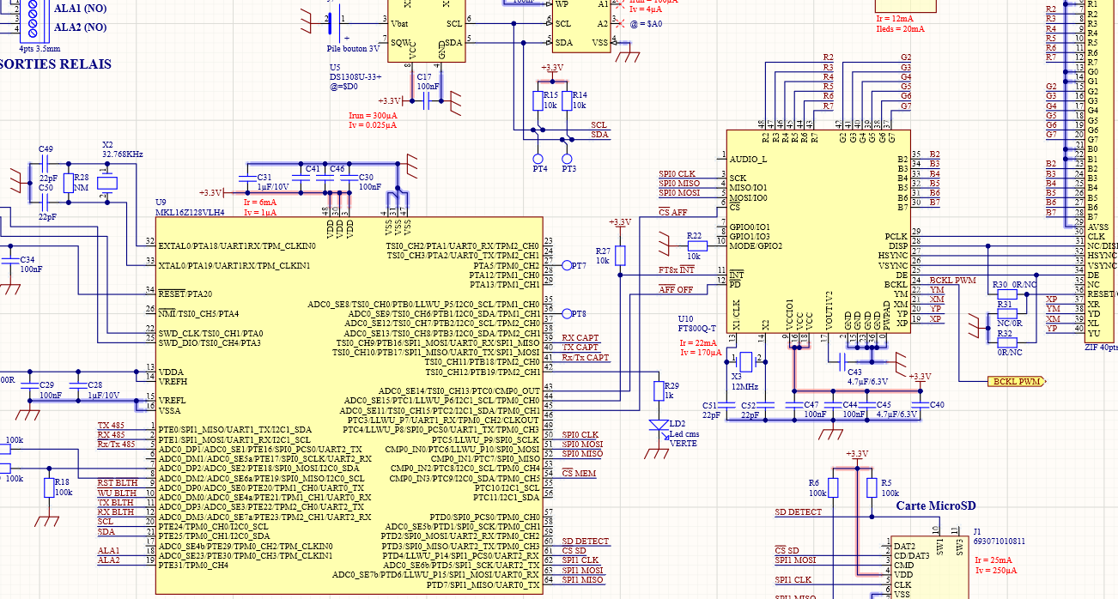Click the DS1308U-33+ U5 chip
The height and width of the screenshot is (599, 1118).
tap(427, 31)
